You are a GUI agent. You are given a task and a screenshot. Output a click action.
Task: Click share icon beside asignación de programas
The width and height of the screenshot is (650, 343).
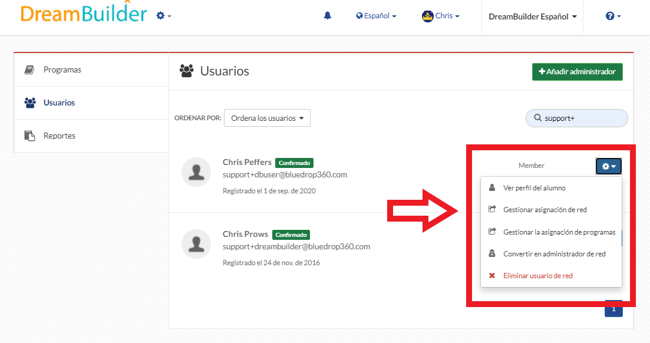pos(492,232)
